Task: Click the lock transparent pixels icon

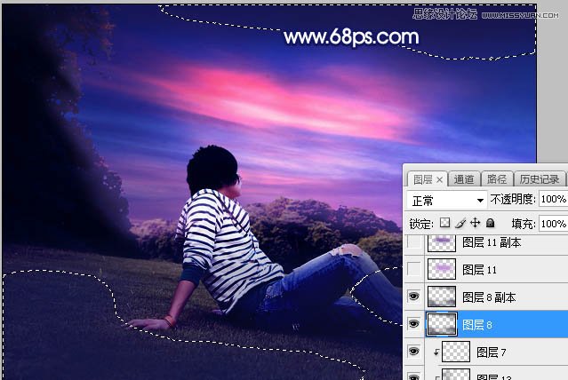Action: tap(444, 223)
